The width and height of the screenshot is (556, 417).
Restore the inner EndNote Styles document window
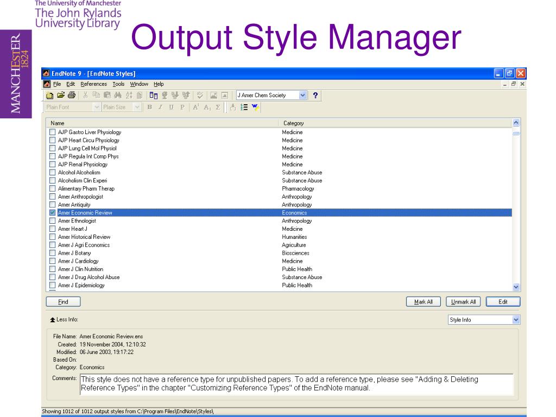(514, 84)
